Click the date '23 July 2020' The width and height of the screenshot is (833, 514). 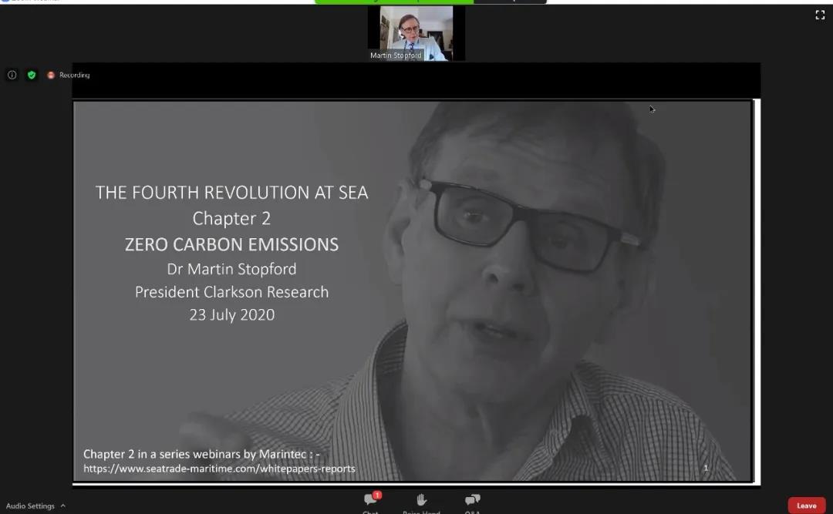[231, 315]
